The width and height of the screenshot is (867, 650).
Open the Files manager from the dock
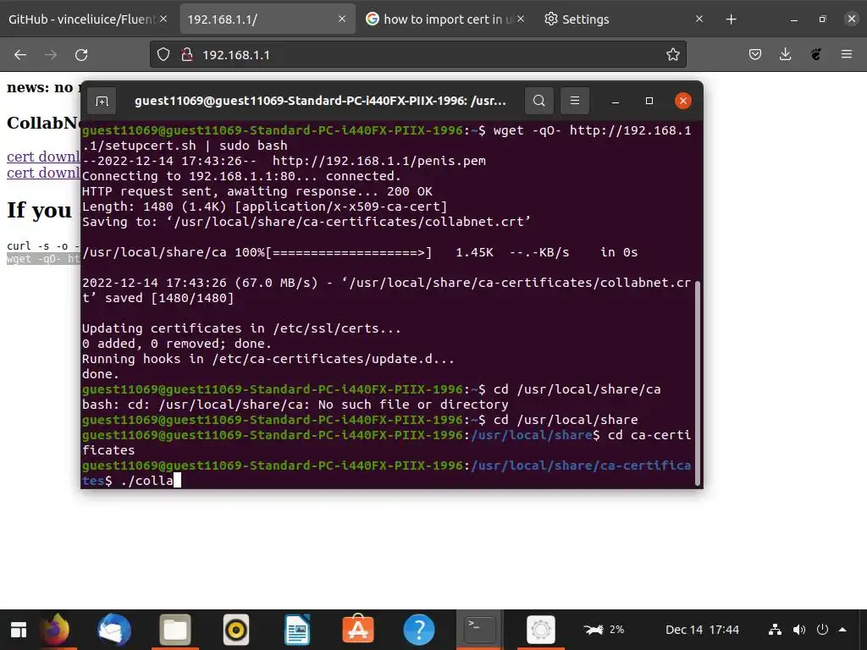coord(175,630)
